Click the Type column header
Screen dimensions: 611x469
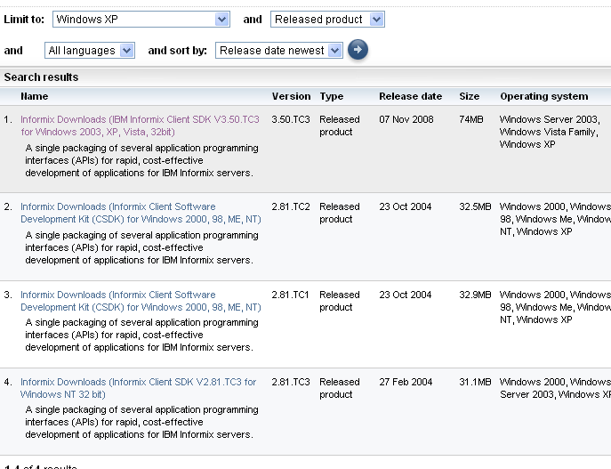(332, 96)
